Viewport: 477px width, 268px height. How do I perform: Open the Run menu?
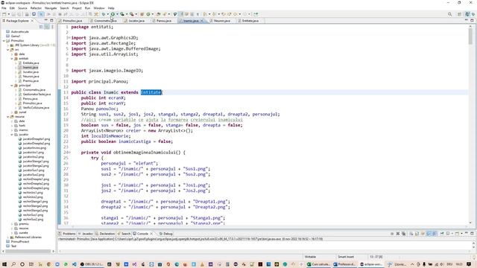tap(88, 8)
